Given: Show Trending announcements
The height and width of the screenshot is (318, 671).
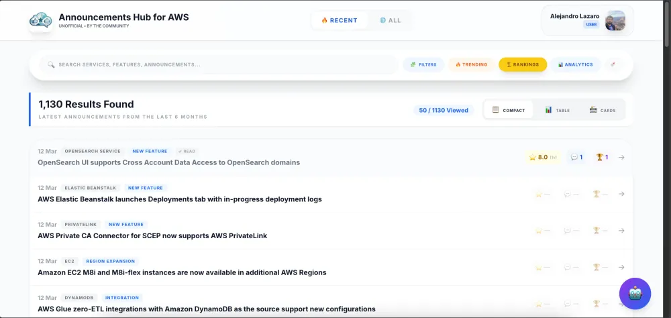Looking at the screenshot, I should 471,64.
